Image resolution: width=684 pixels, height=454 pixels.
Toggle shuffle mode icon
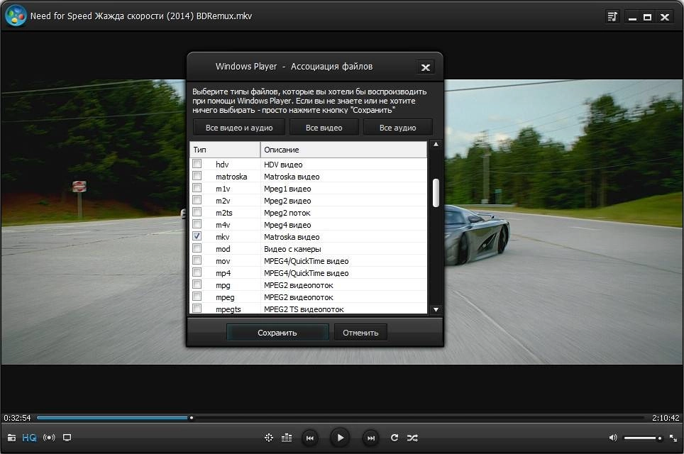point(412,438)
